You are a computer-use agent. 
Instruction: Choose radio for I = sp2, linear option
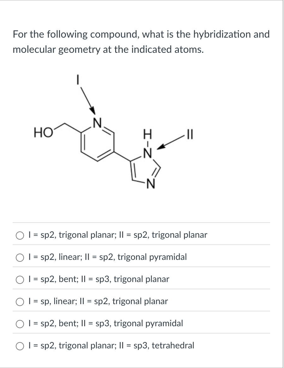click(20, 257)
